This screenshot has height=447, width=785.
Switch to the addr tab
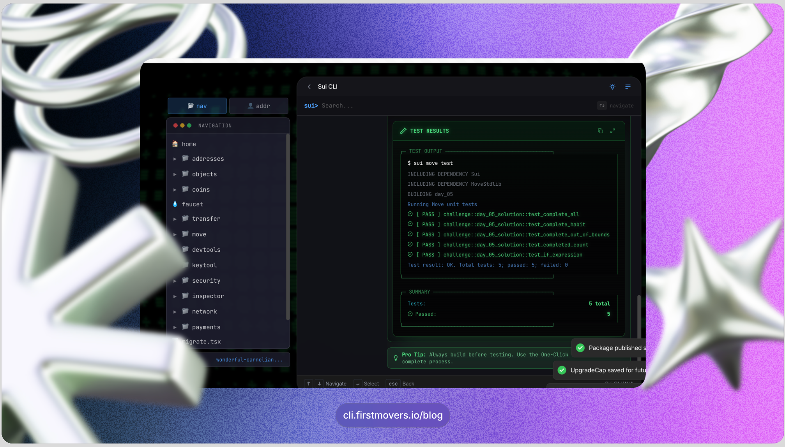click(x=259, y=106)
